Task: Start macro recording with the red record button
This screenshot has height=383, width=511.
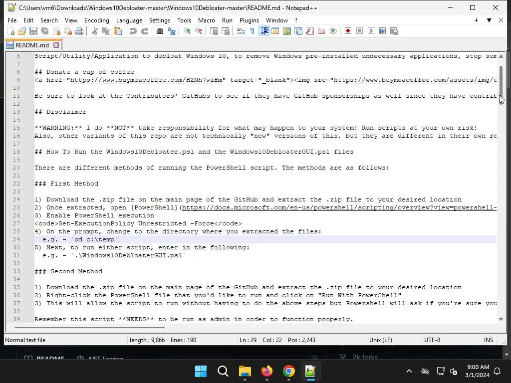Action: [x=348, y=31]
